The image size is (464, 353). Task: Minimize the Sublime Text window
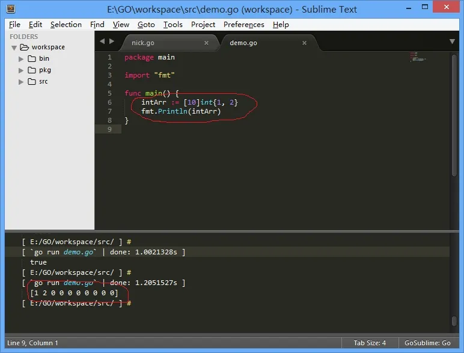click(x=409, y=8)
